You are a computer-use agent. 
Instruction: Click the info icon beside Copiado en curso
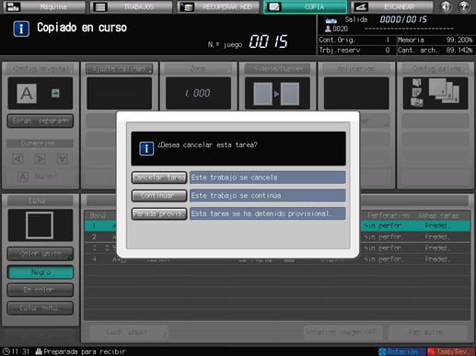[x=21, y=29]
